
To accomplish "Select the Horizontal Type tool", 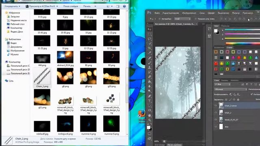I will (x=149, y=101).
